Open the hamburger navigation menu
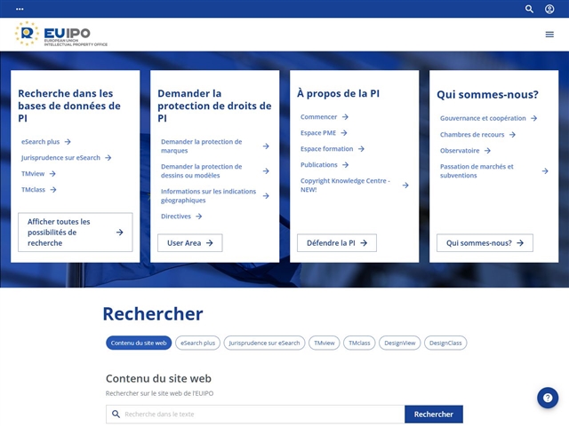Viewport: 569px width, 426px height. tap(549, 34)
